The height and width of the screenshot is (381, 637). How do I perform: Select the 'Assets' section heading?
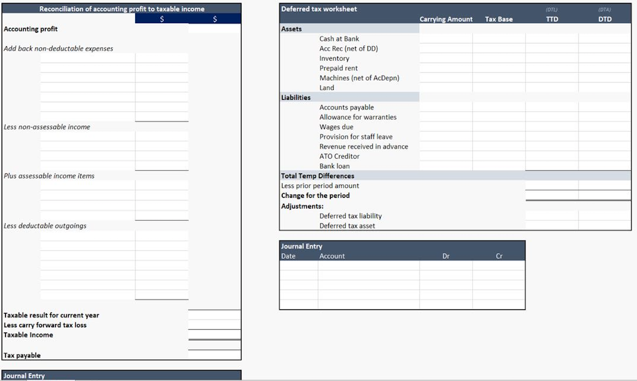pos(291,29)
